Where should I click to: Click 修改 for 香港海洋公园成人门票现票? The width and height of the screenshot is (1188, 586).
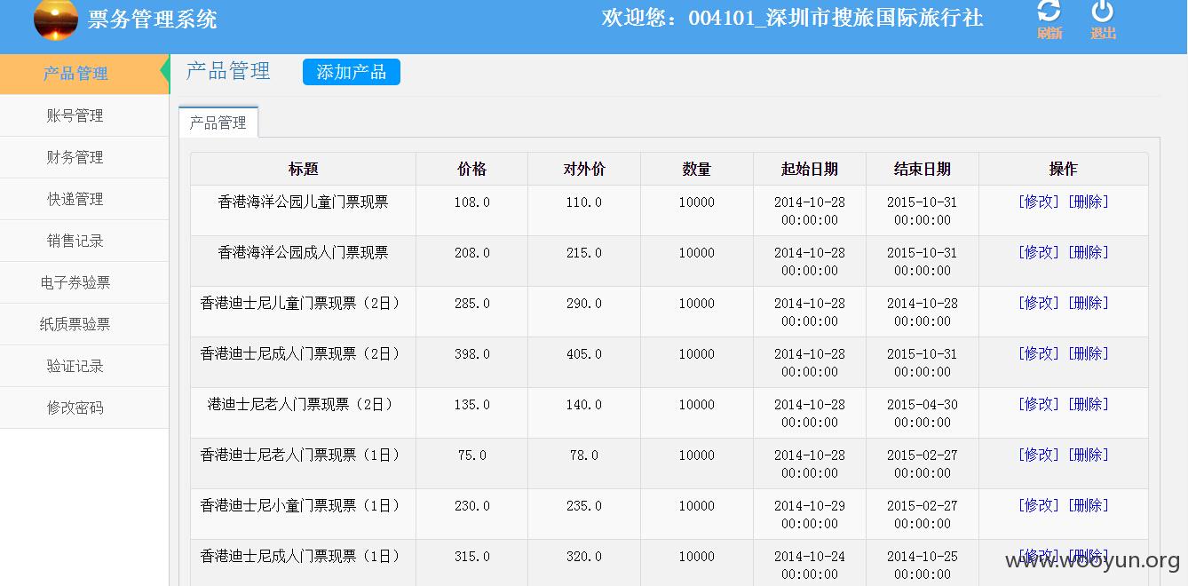point(1039,252)
